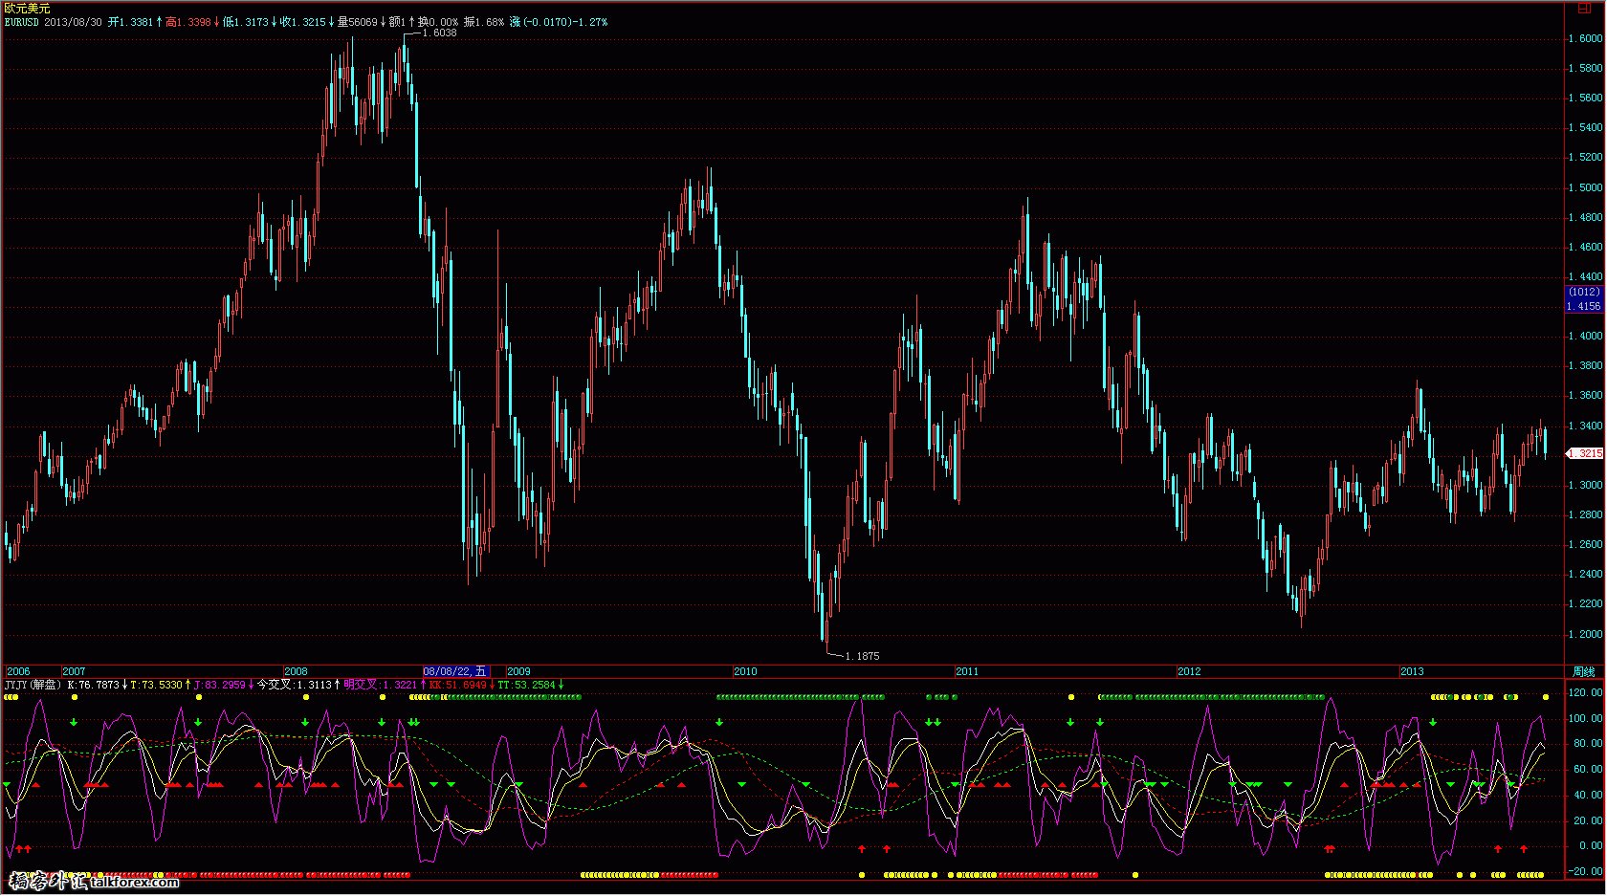Click the volume value 量56069
This screenshot has height=896, width=1607.
tap(358, 22)
